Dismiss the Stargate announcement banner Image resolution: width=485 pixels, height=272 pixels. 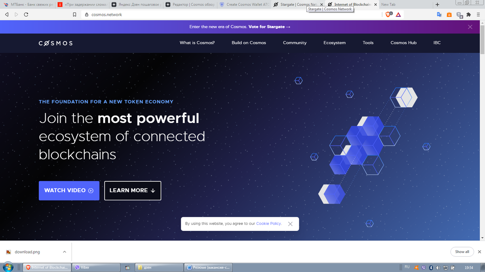coord(470,27)
